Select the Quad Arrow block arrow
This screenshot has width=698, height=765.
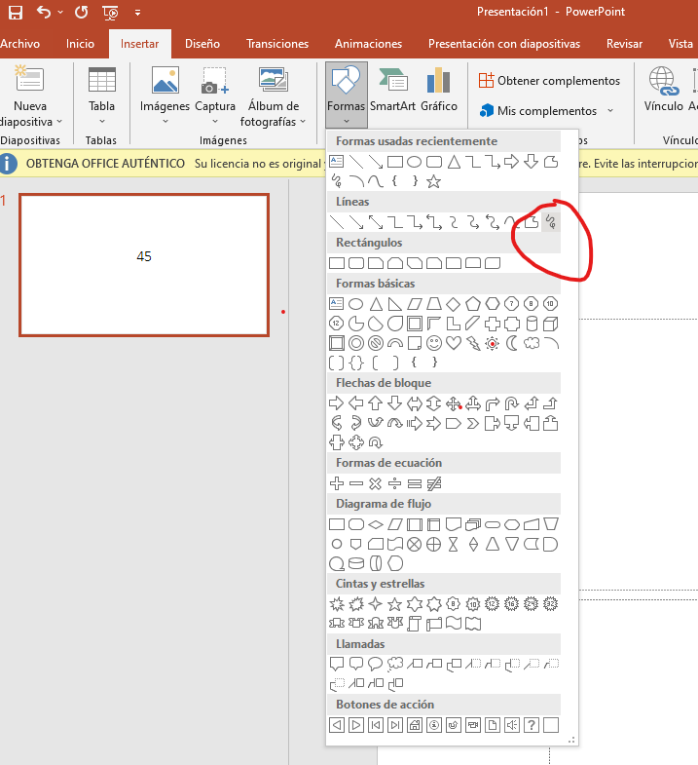point(454,403)
